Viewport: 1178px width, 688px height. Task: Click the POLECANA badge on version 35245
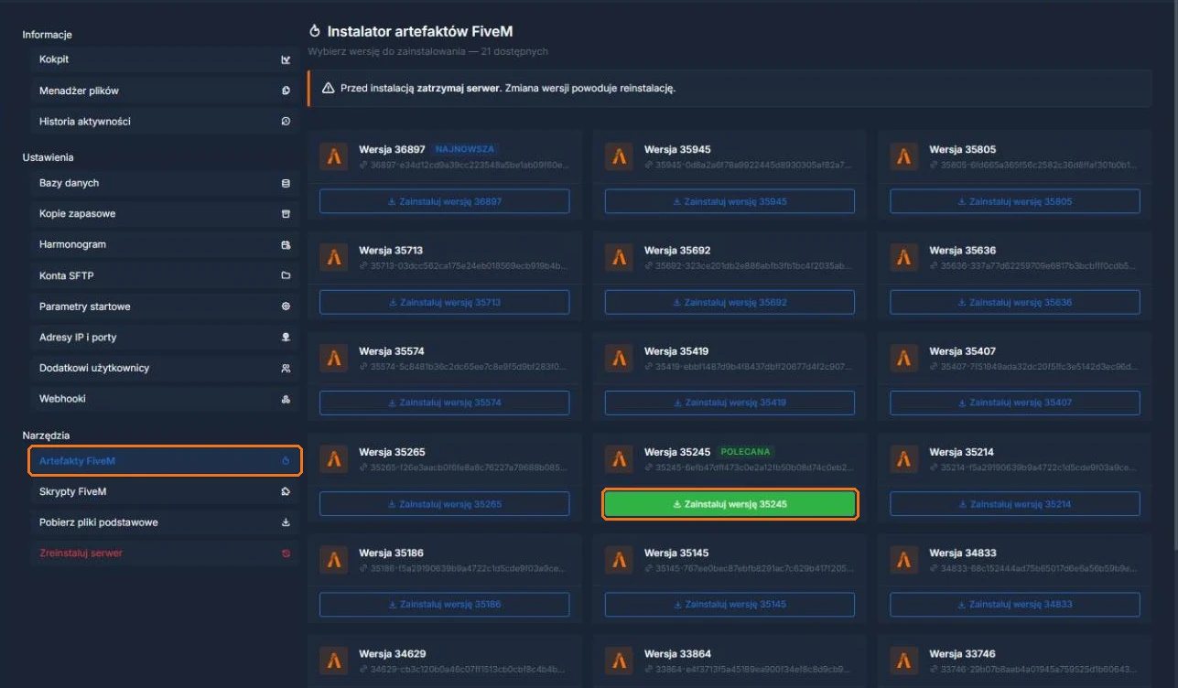746,452
